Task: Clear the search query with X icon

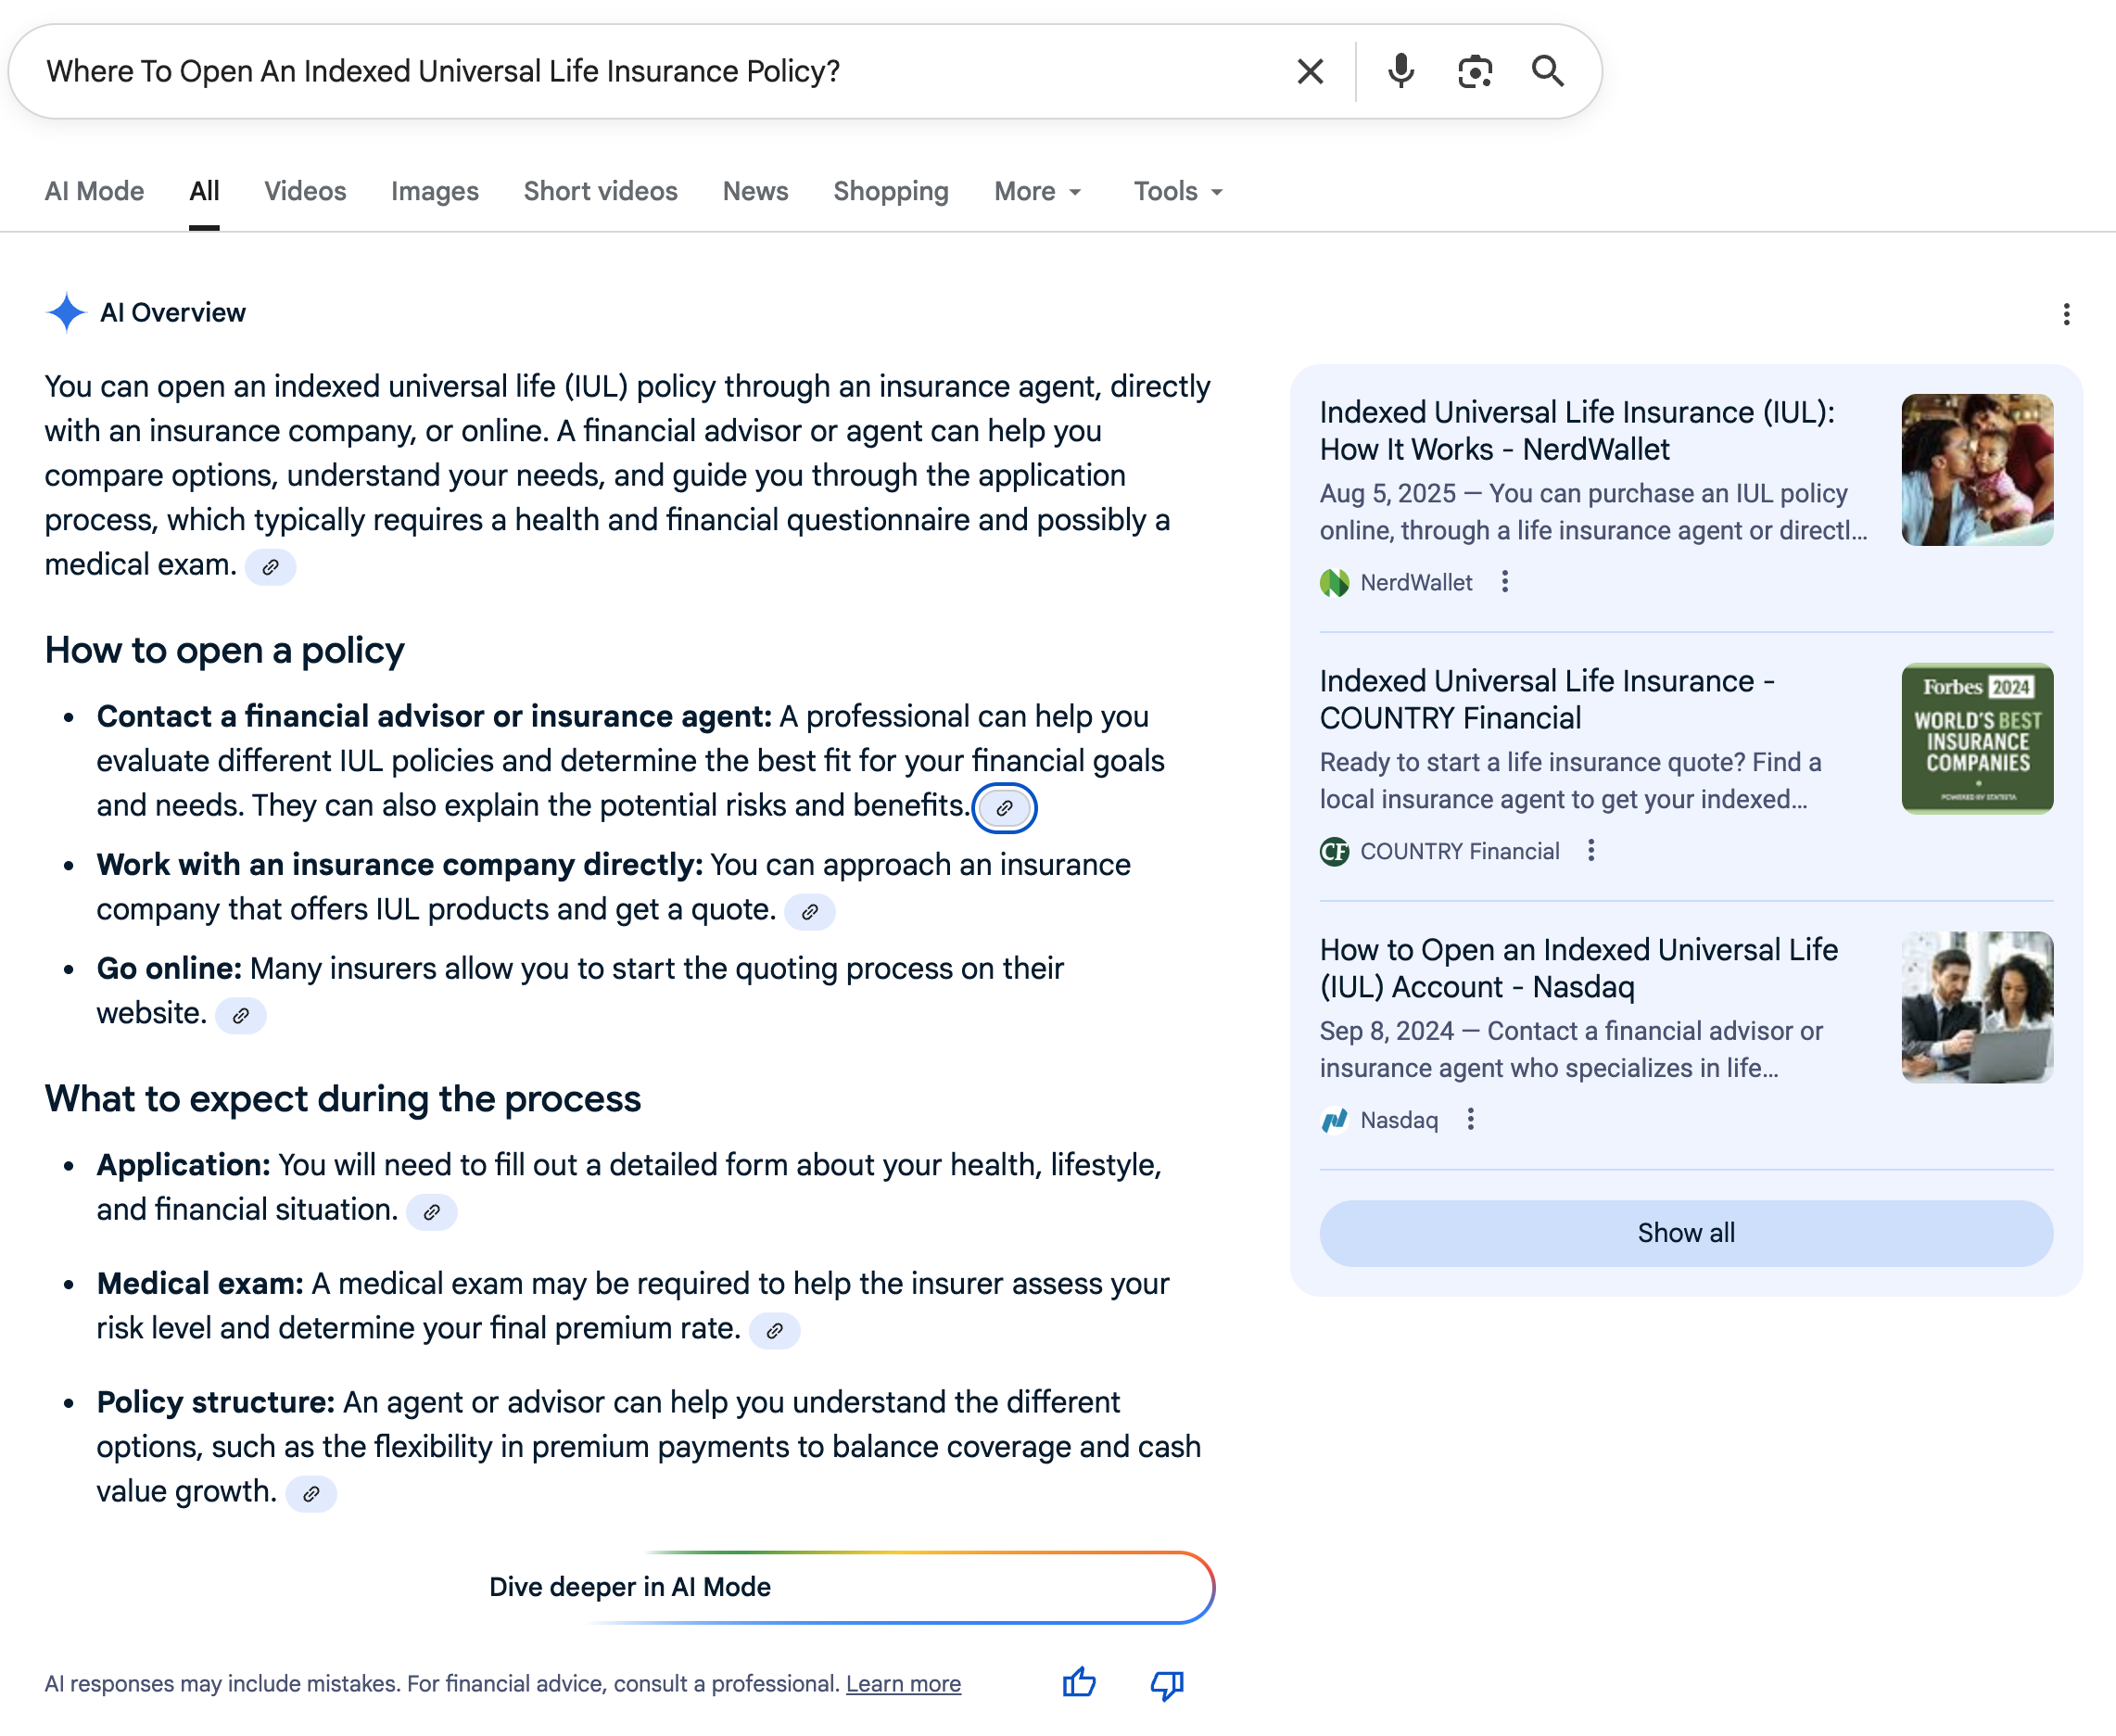Action: coord(1310,72)
